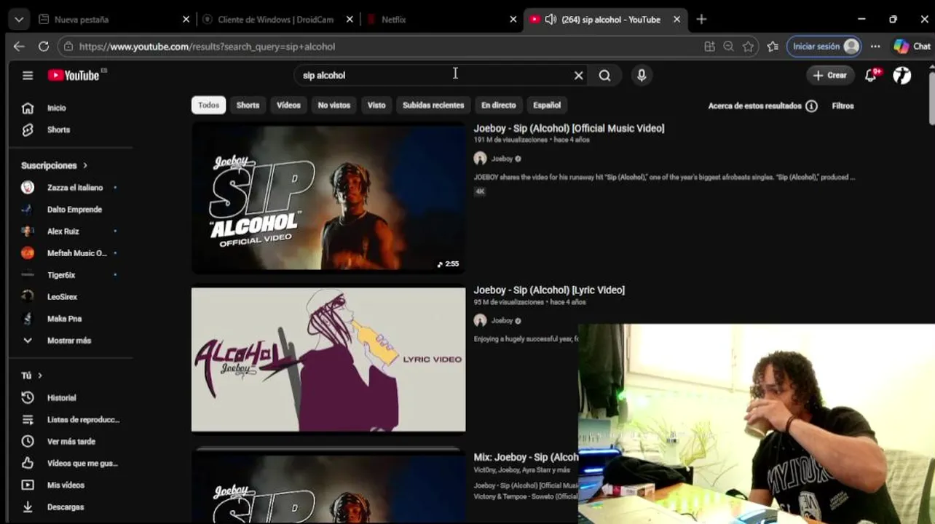This screenshot has width=935, height=524.
Task: Select the Shorts filter chip
Action: (248, 105)
